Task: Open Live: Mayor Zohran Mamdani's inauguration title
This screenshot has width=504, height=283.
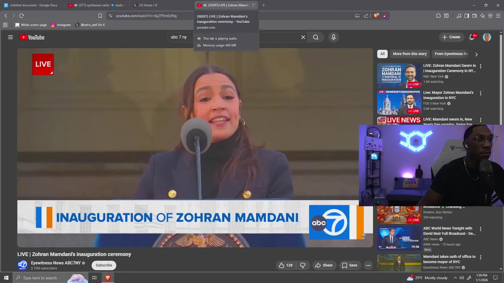Action: tap(448, 95)
